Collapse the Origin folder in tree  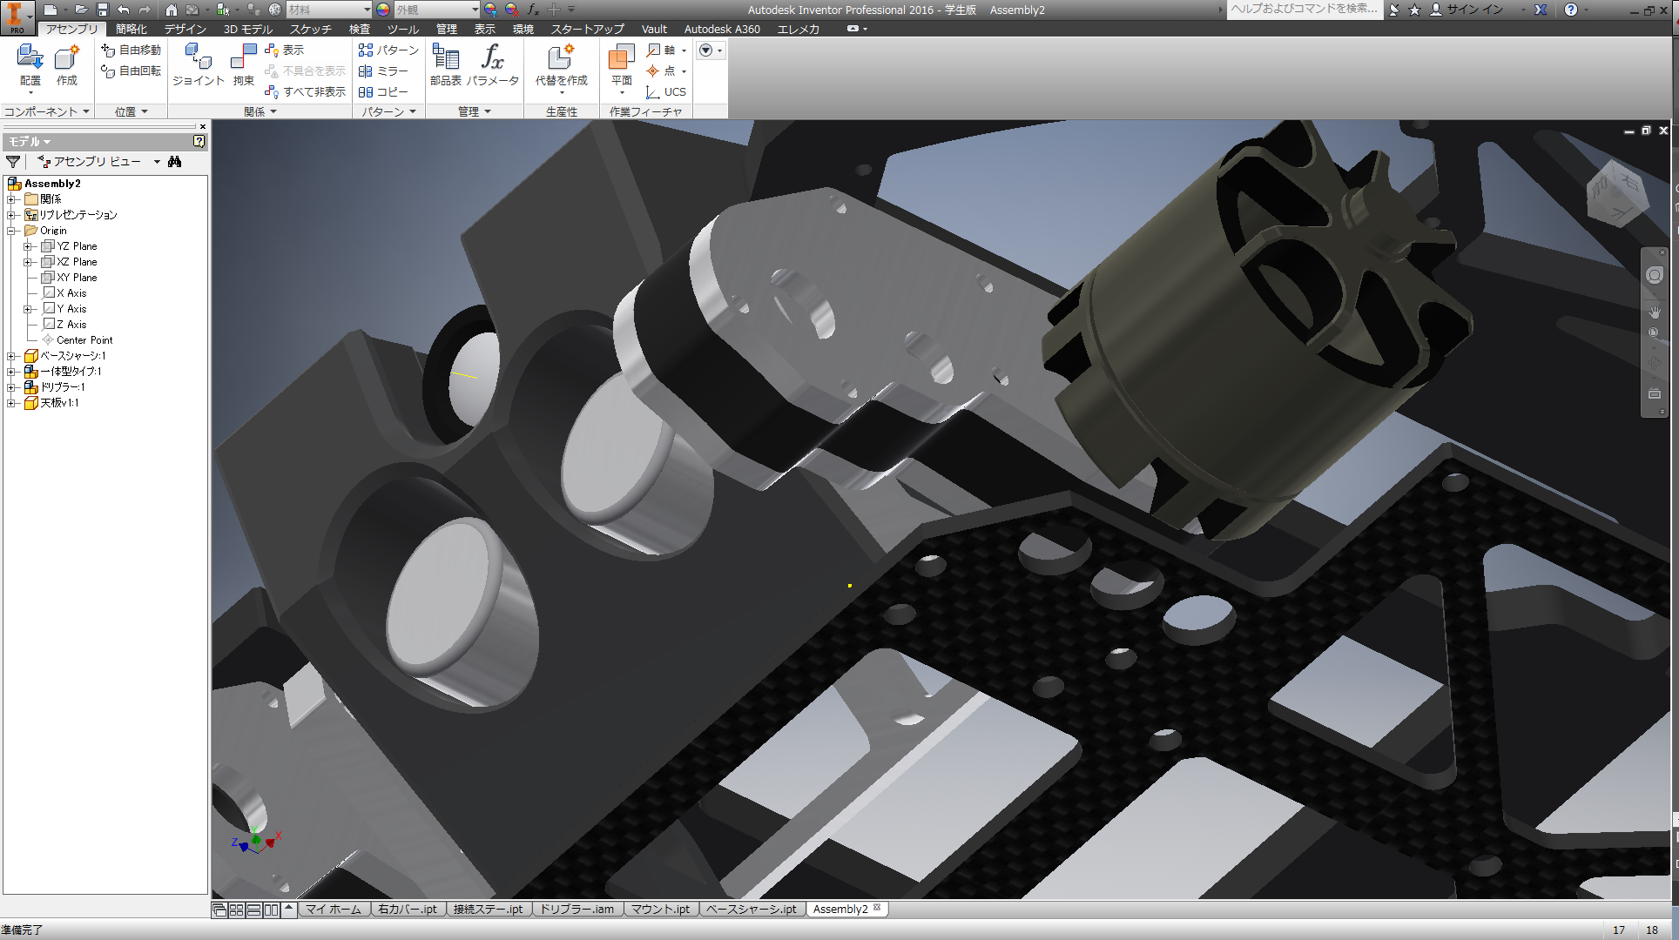(12, 231)
